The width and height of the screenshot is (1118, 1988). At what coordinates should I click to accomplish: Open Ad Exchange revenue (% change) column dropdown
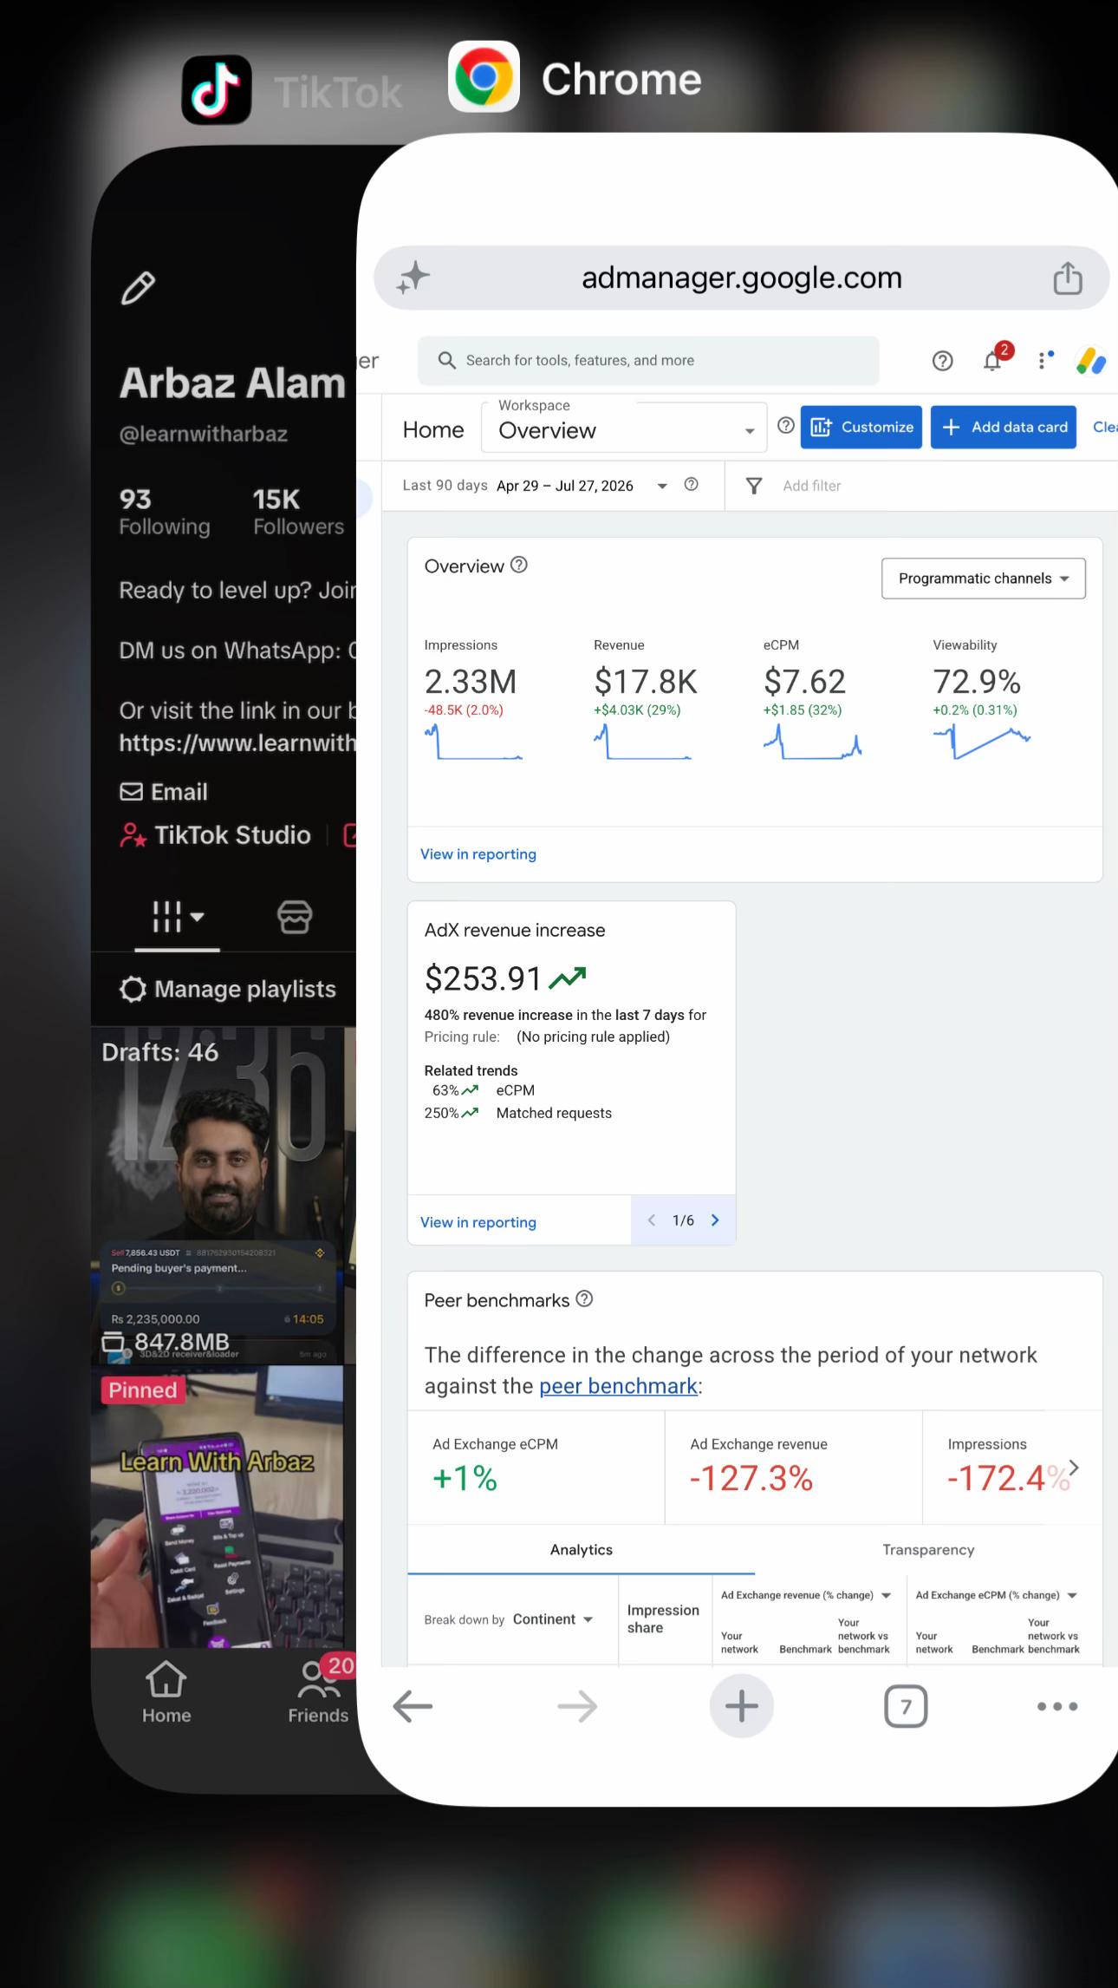806,1595
